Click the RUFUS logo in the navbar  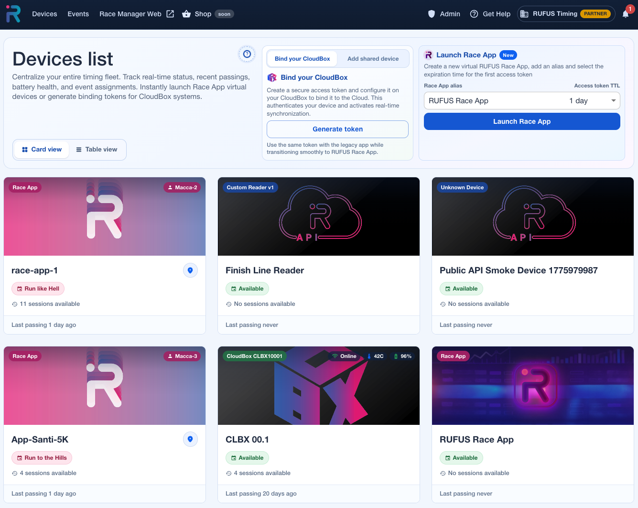coord(13,14)
